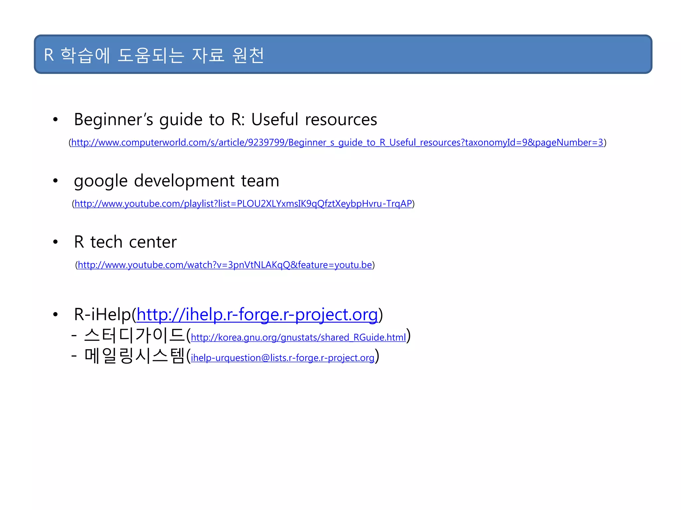
Task: Open the korea.gnu.org shared_RGuide.html link
Action: (x=298, y=337)
